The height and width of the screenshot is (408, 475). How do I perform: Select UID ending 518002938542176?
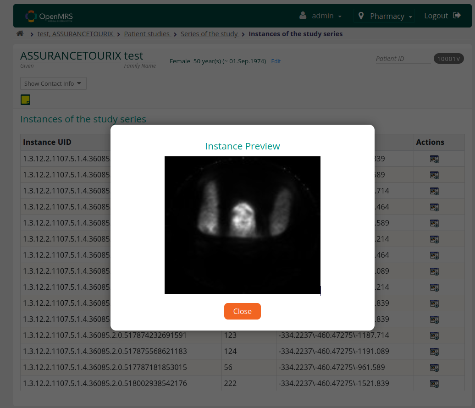105,383
